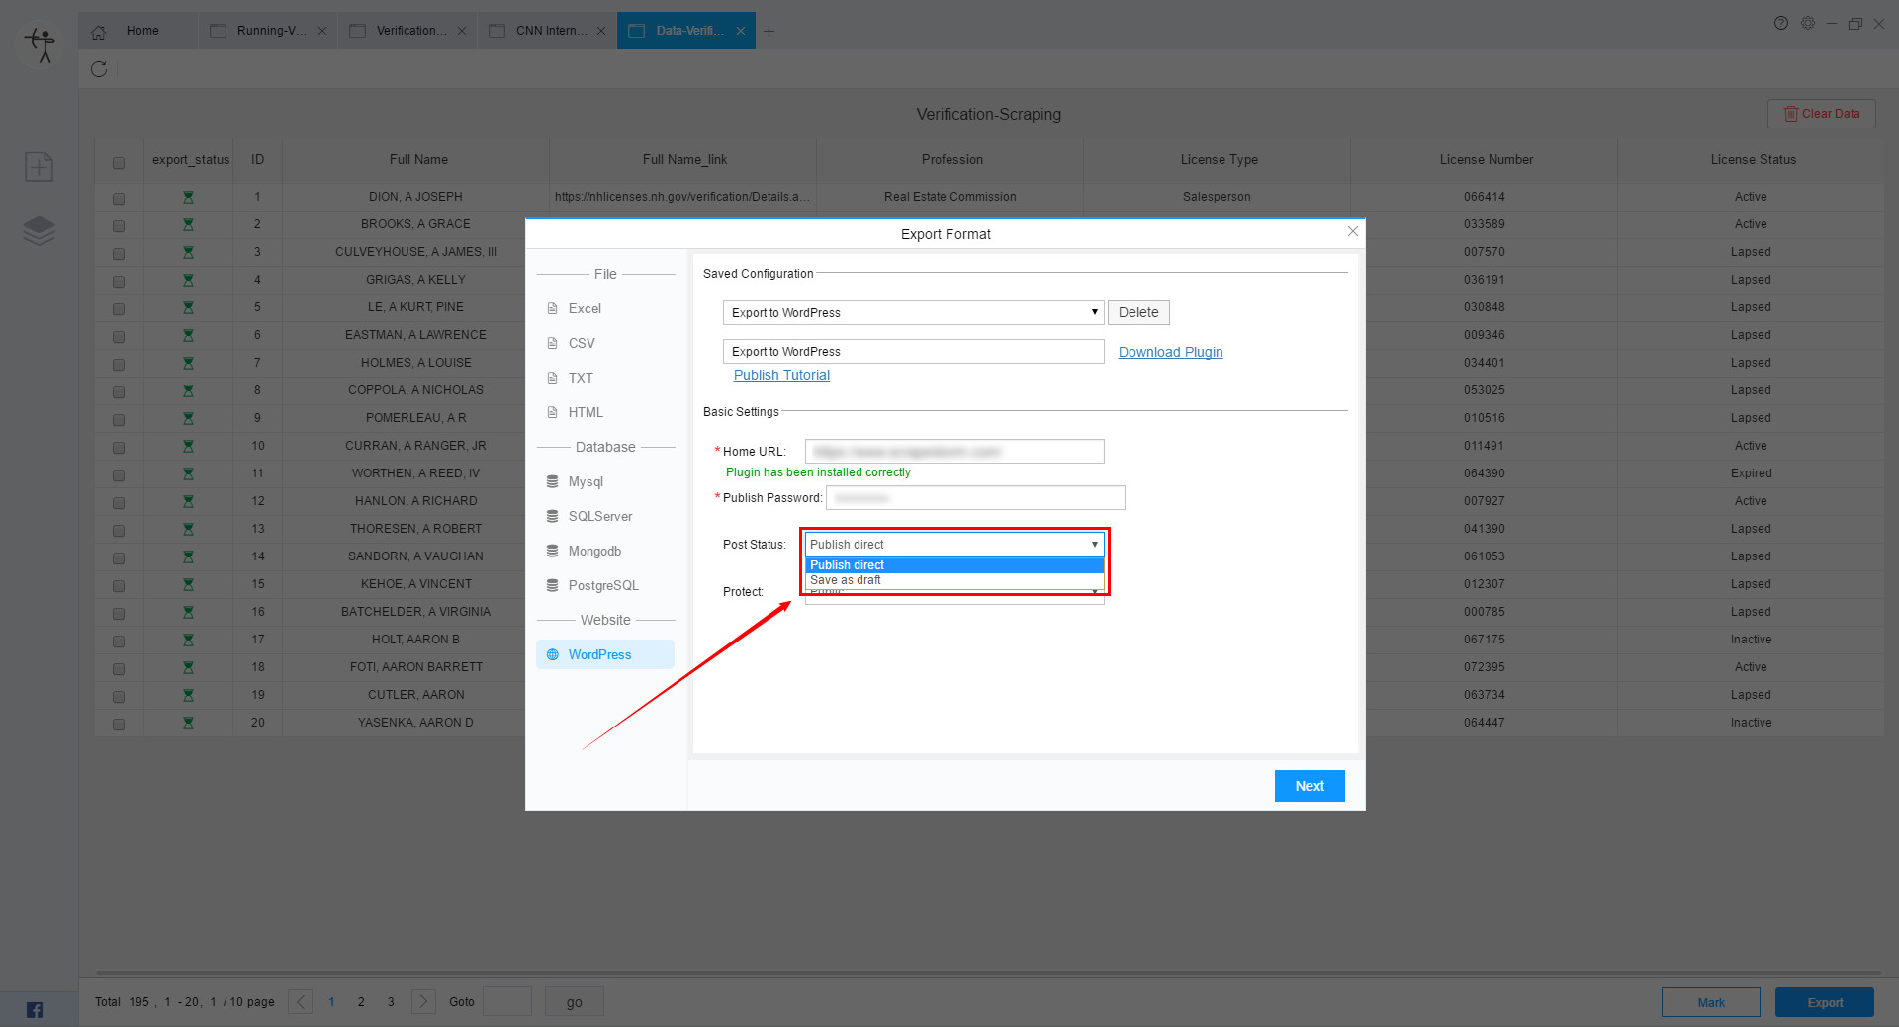
Task: Check the row for EASTMAN, A LAWRENCE
Action: pyautogui.click(x=119, y=337)
